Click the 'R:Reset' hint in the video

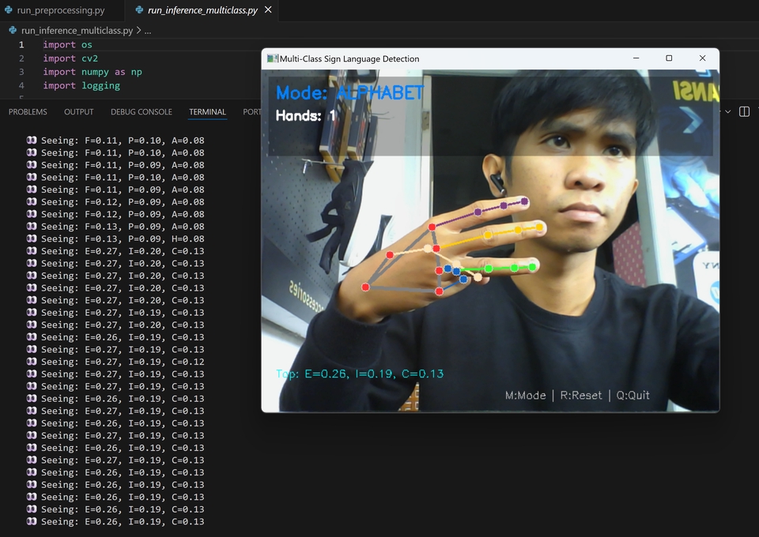point(581,396)
